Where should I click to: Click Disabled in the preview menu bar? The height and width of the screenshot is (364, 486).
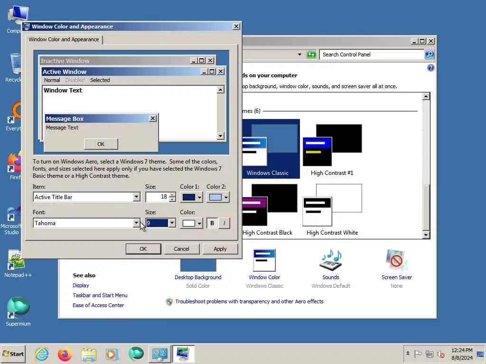75,80
